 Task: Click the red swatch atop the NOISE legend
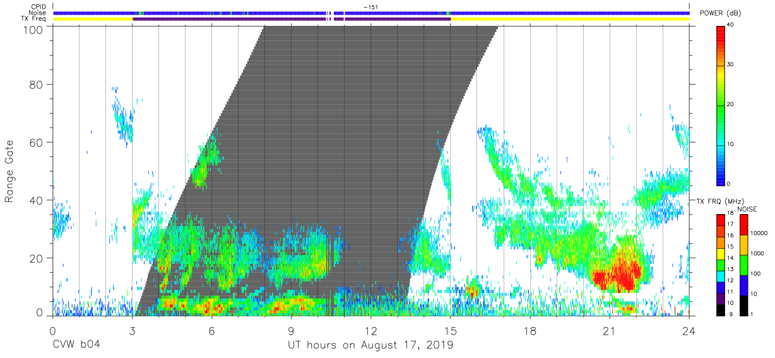743,225
